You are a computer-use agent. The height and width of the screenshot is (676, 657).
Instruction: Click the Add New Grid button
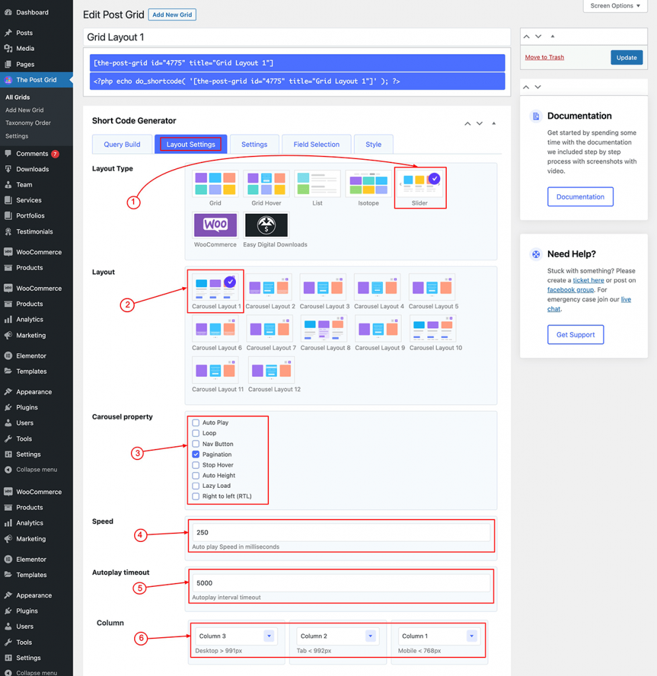173,15
